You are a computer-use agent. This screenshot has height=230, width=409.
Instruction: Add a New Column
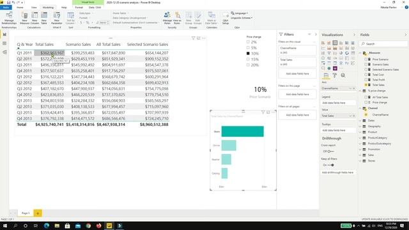(35, 18)
